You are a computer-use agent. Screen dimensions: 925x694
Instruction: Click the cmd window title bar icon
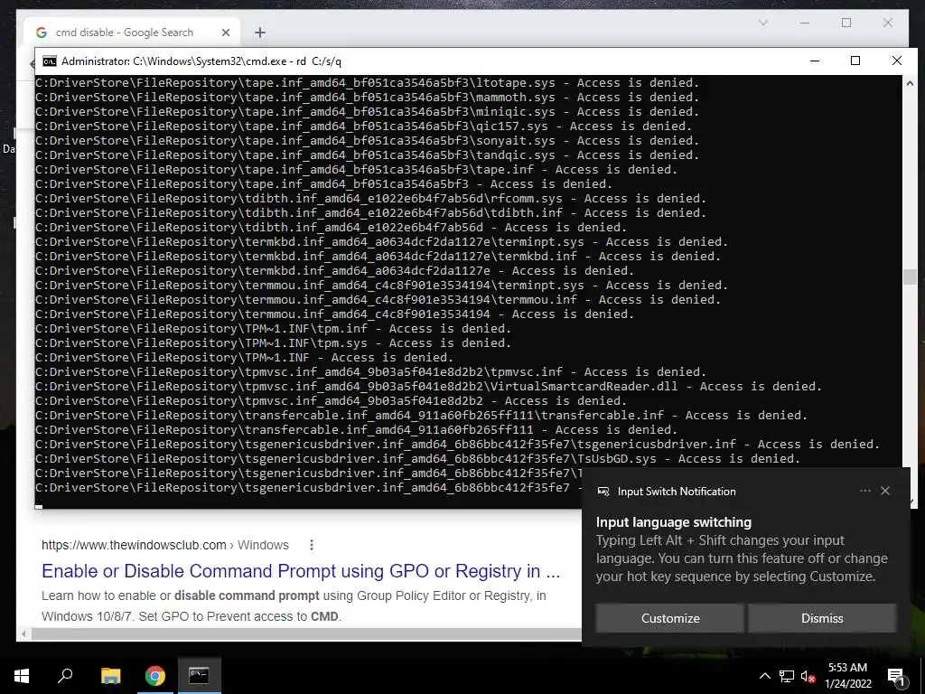point(50,61)
